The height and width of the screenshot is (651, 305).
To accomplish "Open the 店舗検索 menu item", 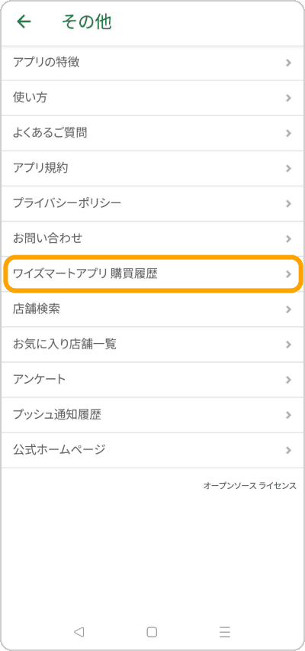I will [x=152, y=309].
